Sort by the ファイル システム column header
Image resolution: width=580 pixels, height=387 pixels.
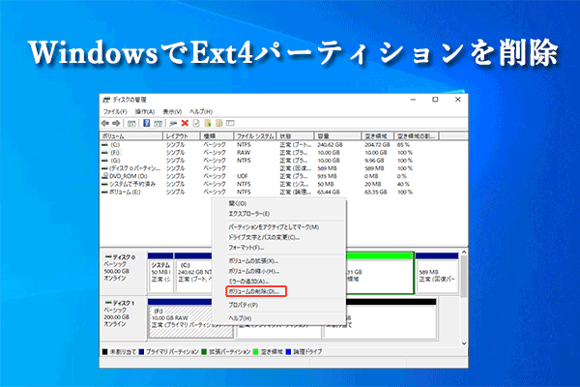tap(254, 136)
